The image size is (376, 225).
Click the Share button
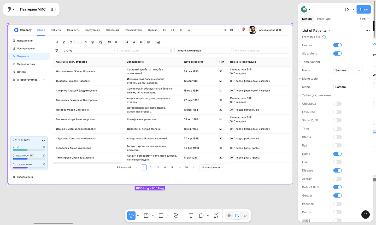pyautogui.click(x=363, y=9)
